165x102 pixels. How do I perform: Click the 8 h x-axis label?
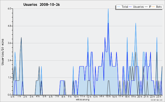coord(64,96)
